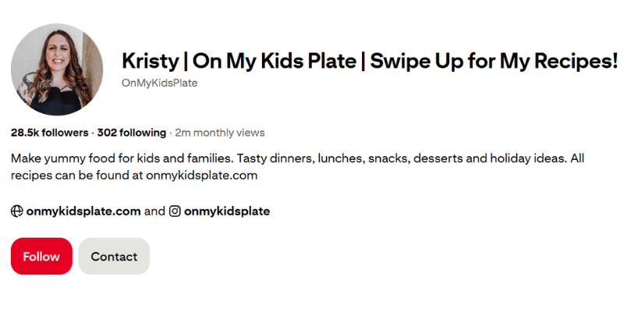The width and height of the screenshot is (624, 312).
Task: Click the globe website icon
Action: tap(16, 211)
